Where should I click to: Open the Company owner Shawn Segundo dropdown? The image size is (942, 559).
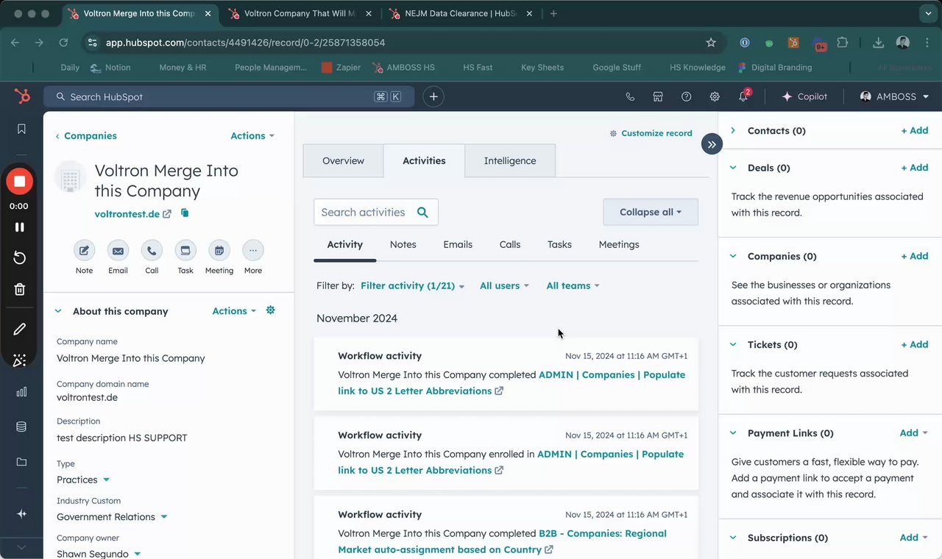pos(99,554)
